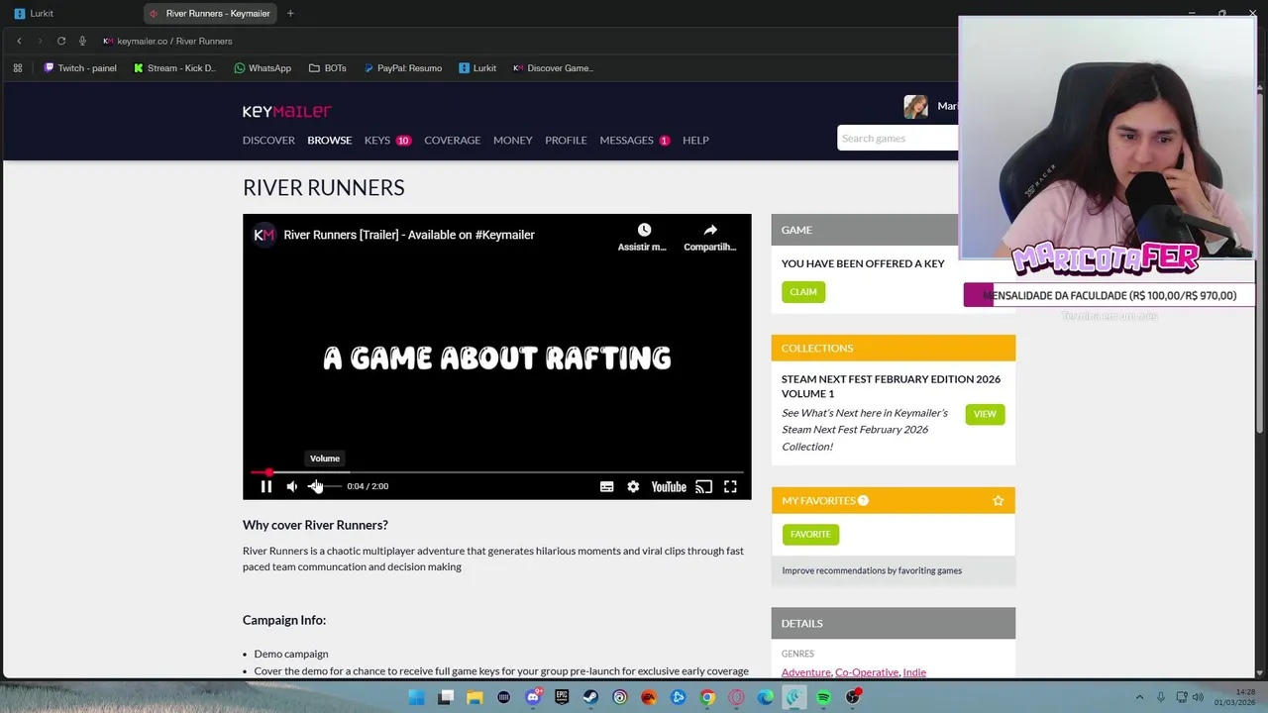Click the green FAVORITE button
The width and height of the screenshot is (1268, 713).
pyautogui.click(x=810, y=534)
